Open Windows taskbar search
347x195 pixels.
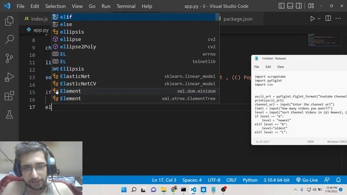coord(134,190)
